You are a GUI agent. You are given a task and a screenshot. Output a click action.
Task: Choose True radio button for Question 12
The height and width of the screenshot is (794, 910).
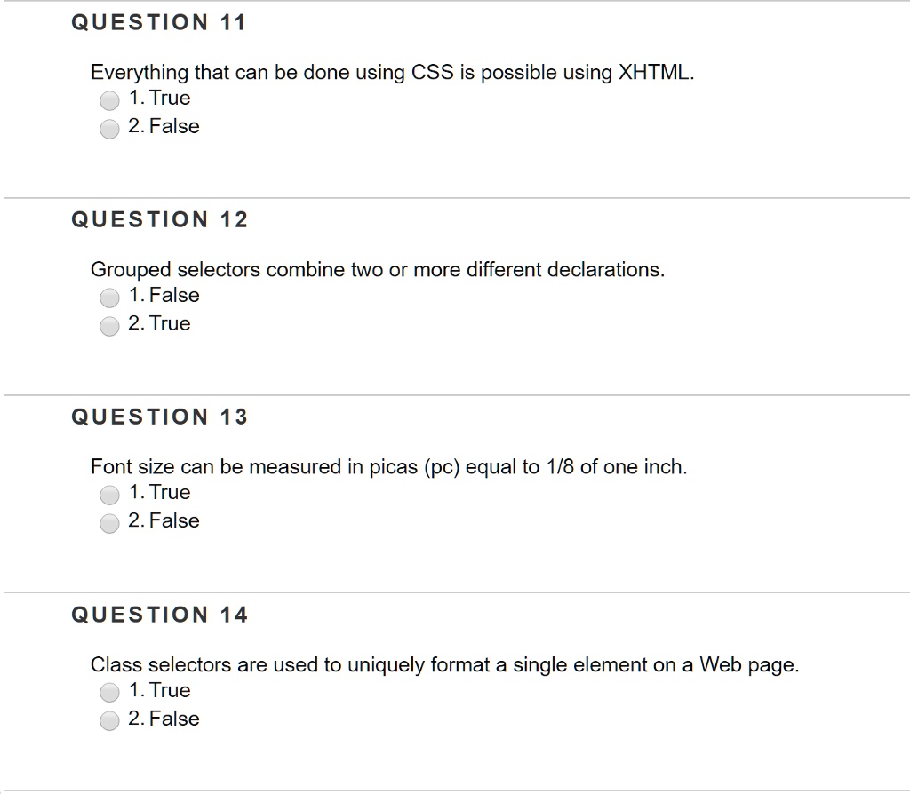pyautogui.click(x=109, y=326)
